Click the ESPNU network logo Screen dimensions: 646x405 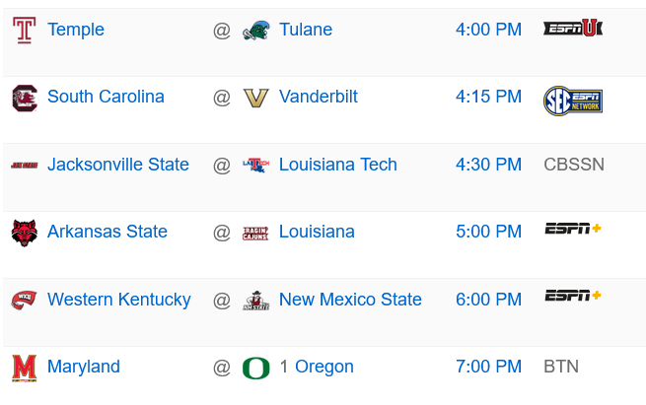pos(573,29)
